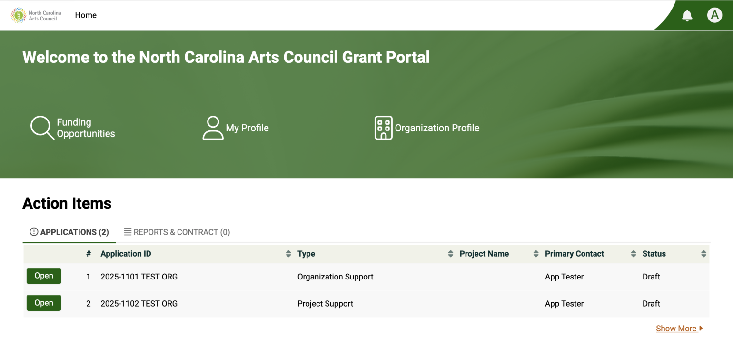This screenshot has width=733, height=339.
Task: Open application 2025-1102 TEST ORG
Action: (x=44, y=303)
